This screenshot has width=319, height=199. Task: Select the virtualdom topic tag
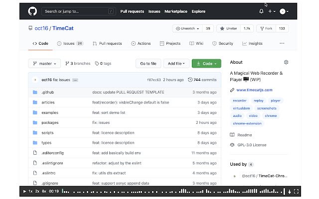click(x=241, y=108)
